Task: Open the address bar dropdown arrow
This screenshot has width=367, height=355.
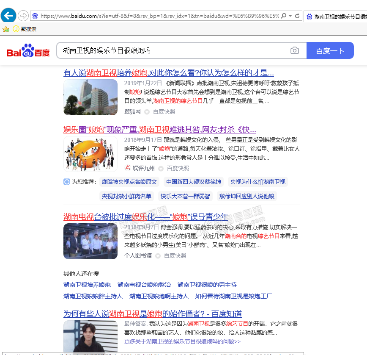Action: click(290, 16)
